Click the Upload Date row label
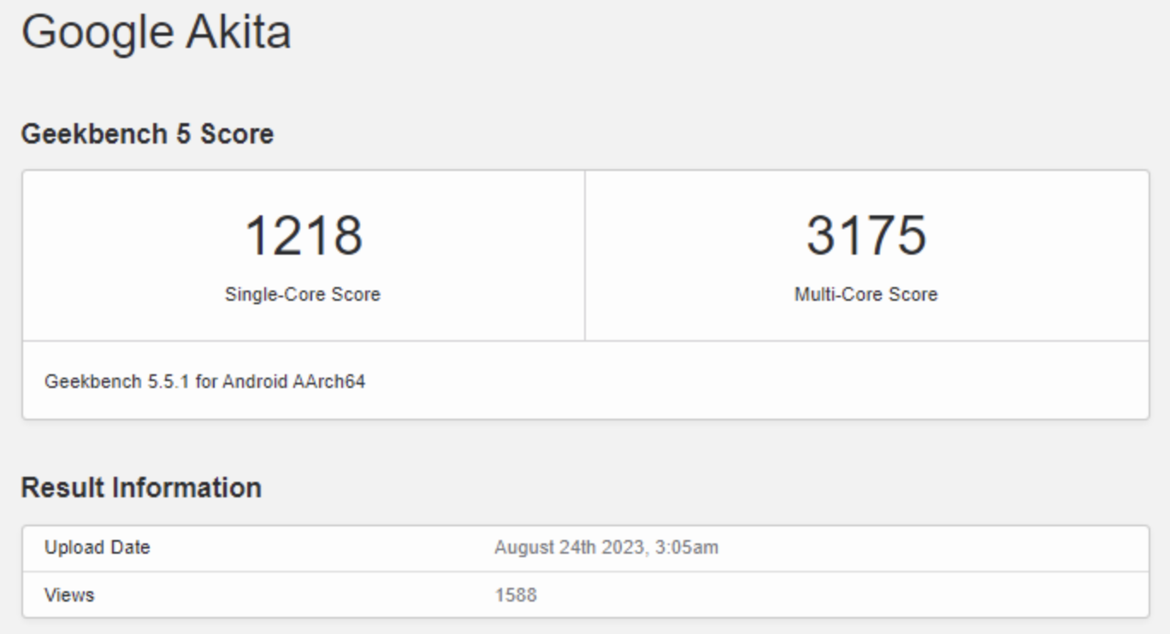Image resolution: width=1170 pixels, height=634 pixels. coord(97,548)
